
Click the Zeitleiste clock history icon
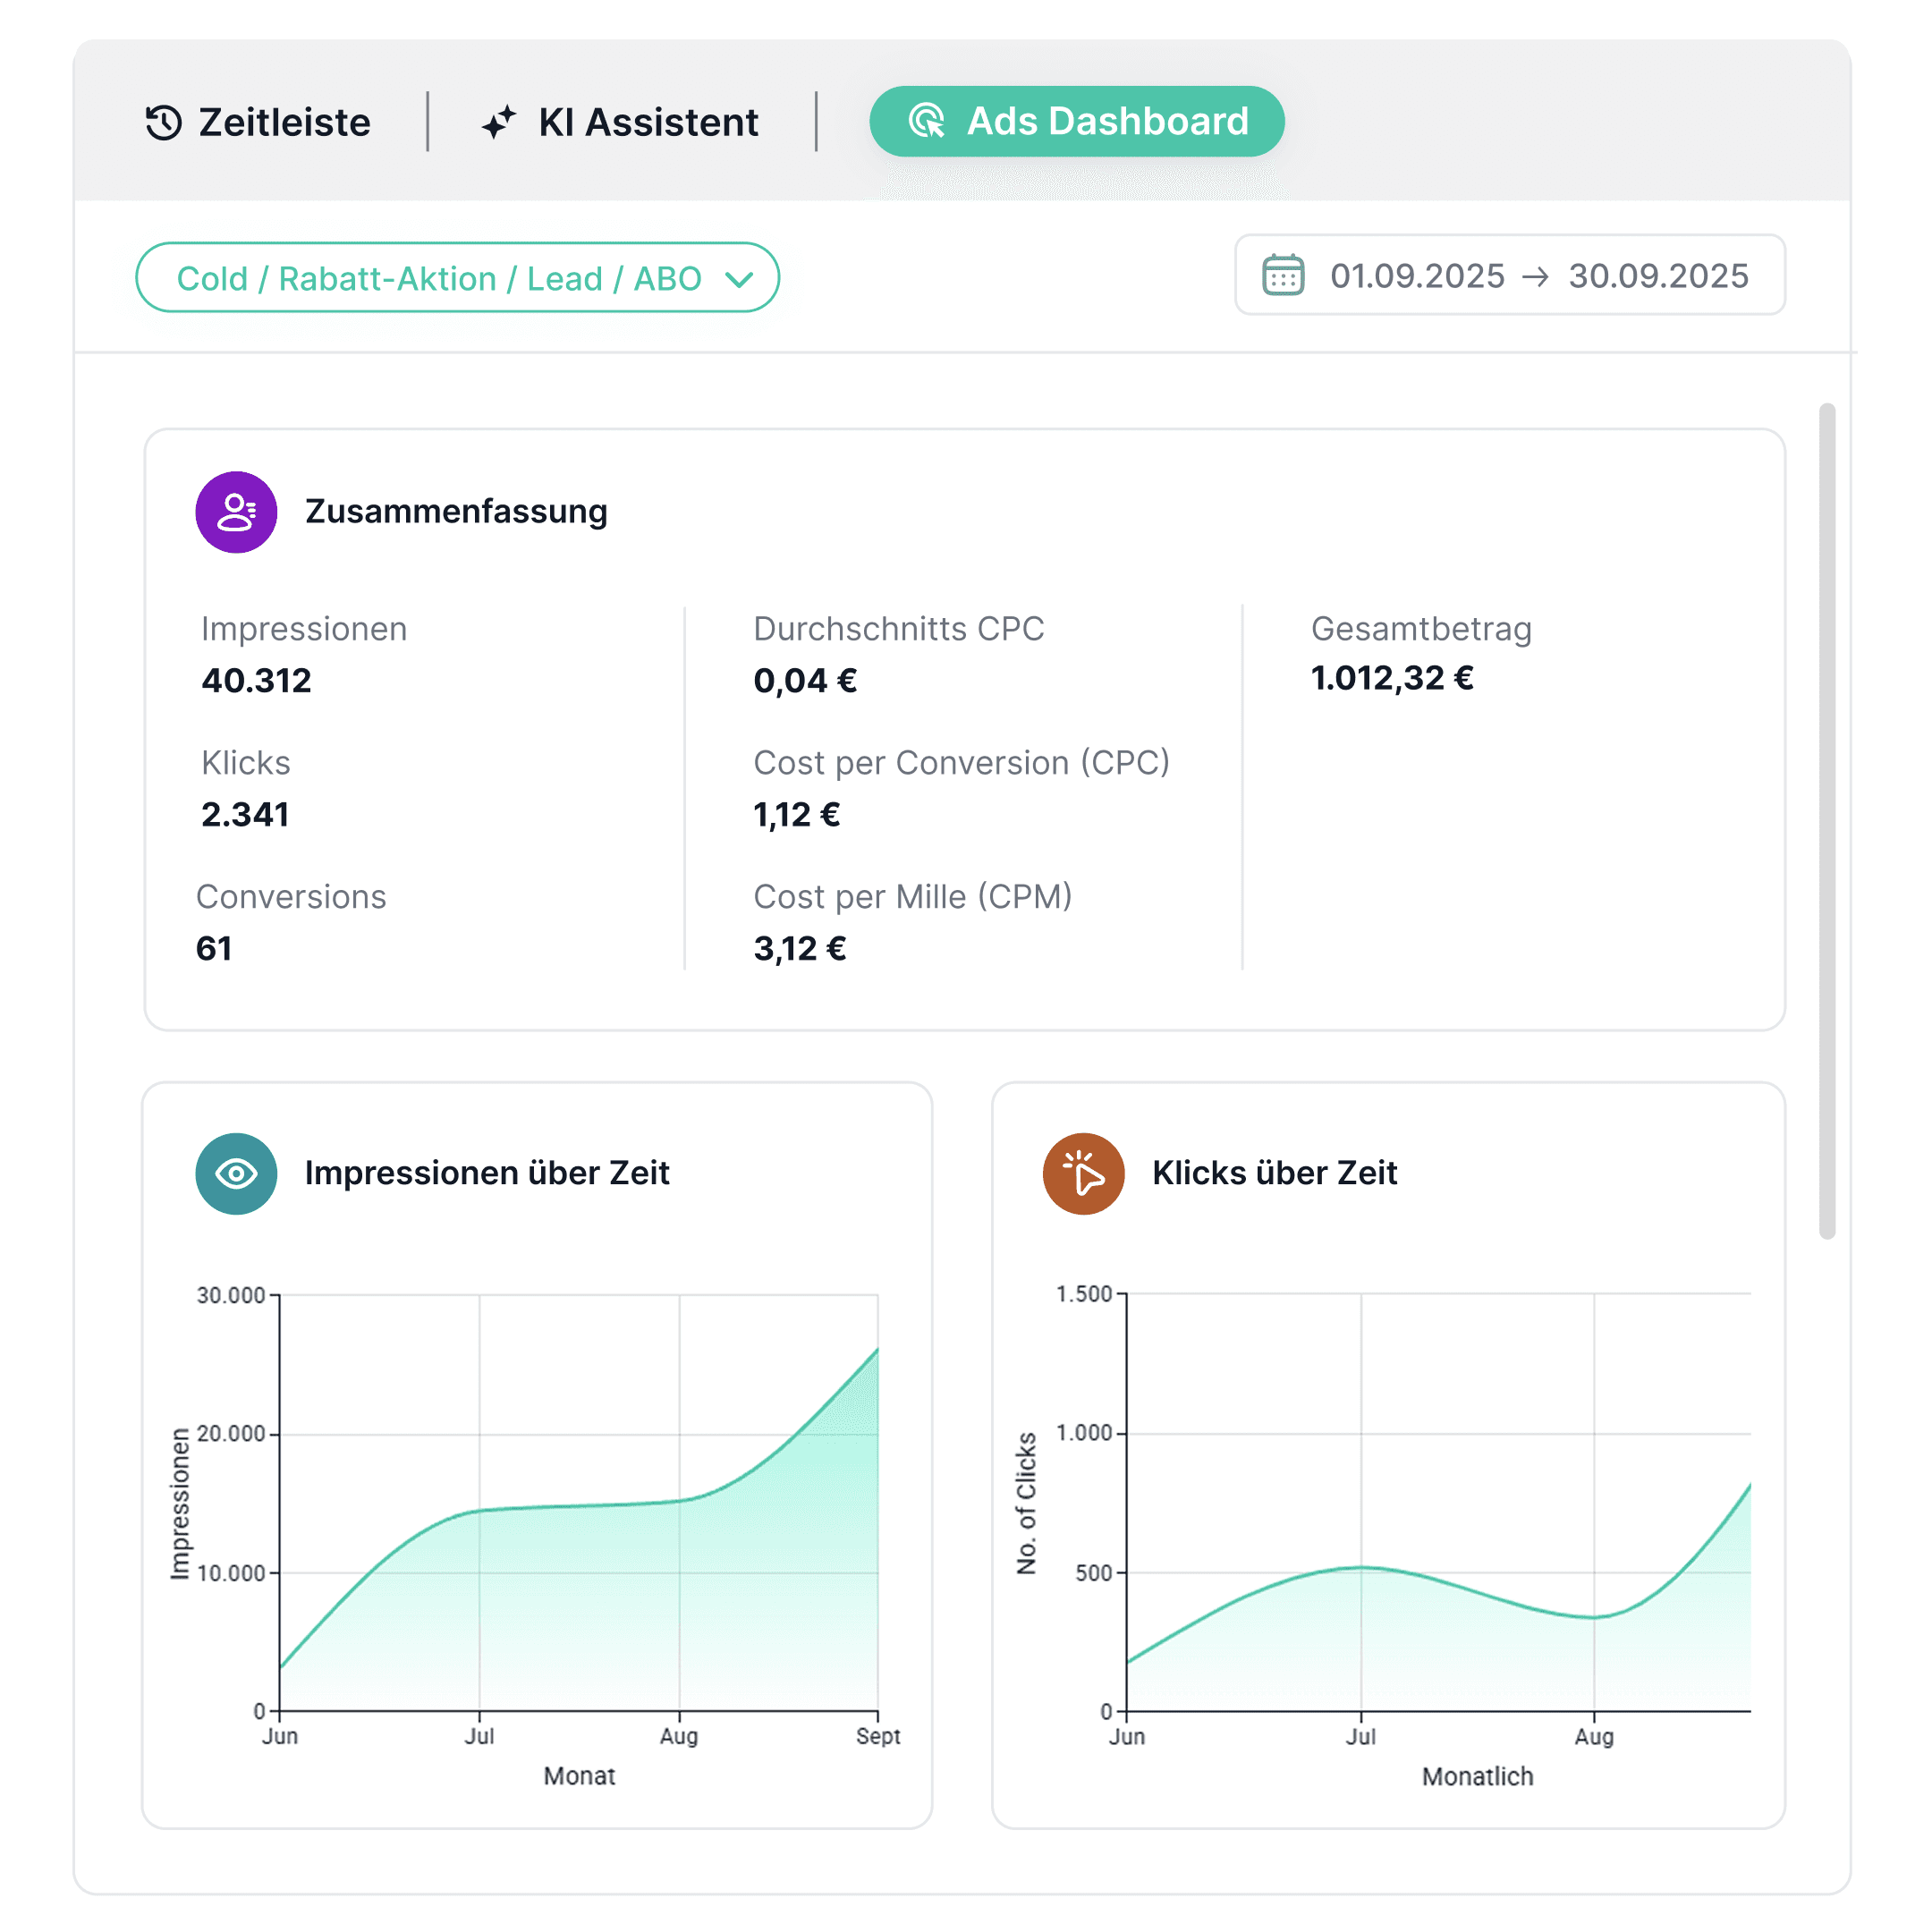(x=163, y=122)
